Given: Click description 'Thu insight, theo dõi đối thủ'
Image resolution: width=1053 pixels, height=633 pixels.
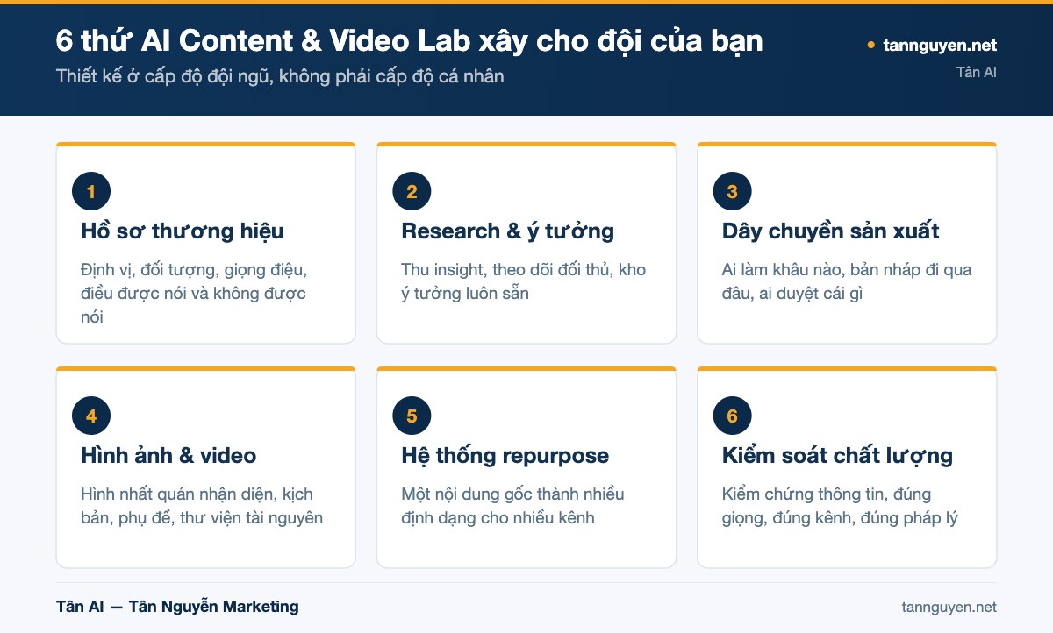Looking at the screenshot, I should pos(523,281).
